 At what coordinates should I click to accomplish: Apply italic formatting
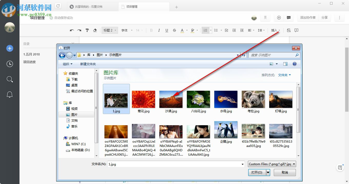(x=159, y=30)
